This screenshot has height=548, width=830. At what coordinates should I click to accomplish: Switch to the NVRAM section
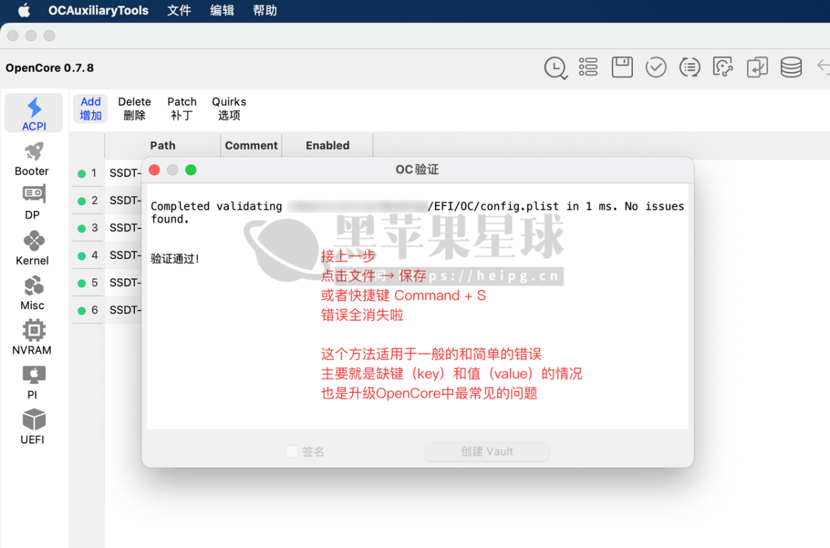[x=32, y=338]
